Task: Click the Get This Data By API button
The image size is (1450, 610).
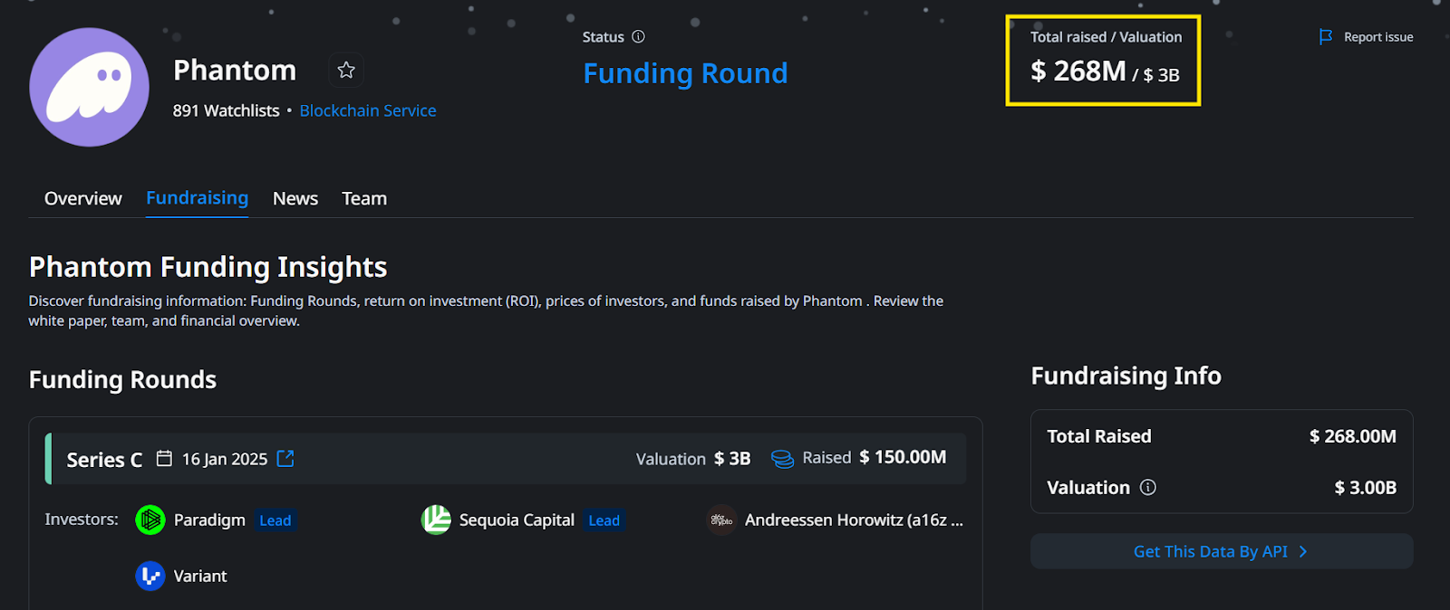Action: coord(1211,551)
